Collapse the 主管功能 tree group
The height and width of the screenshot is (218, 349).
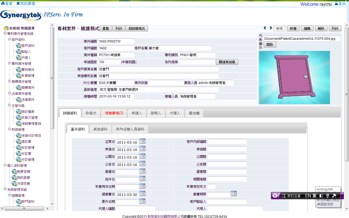tap(9, 105)
